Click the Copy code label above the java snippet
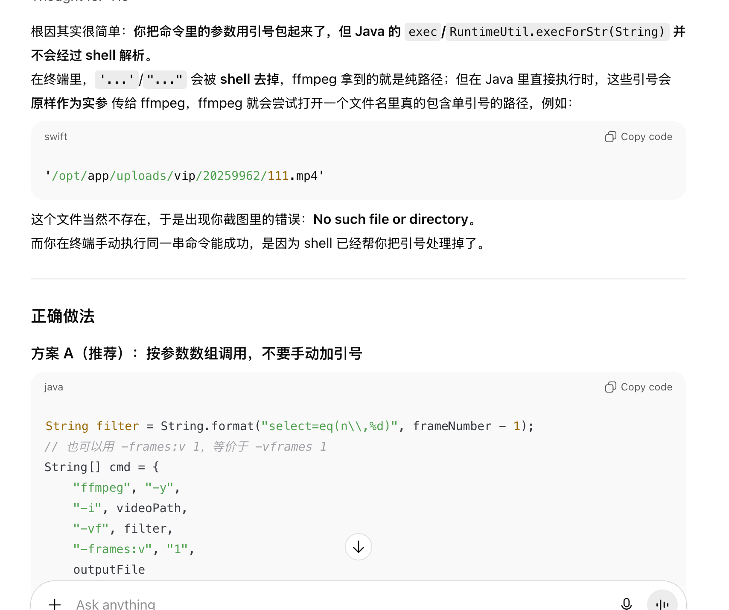729x610 pixels. tap(646, 387)
